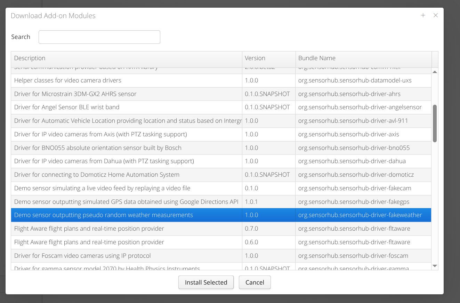Select the Dahua IP video cameras driver
Screen dimensions: 460x303
[127, 161]
